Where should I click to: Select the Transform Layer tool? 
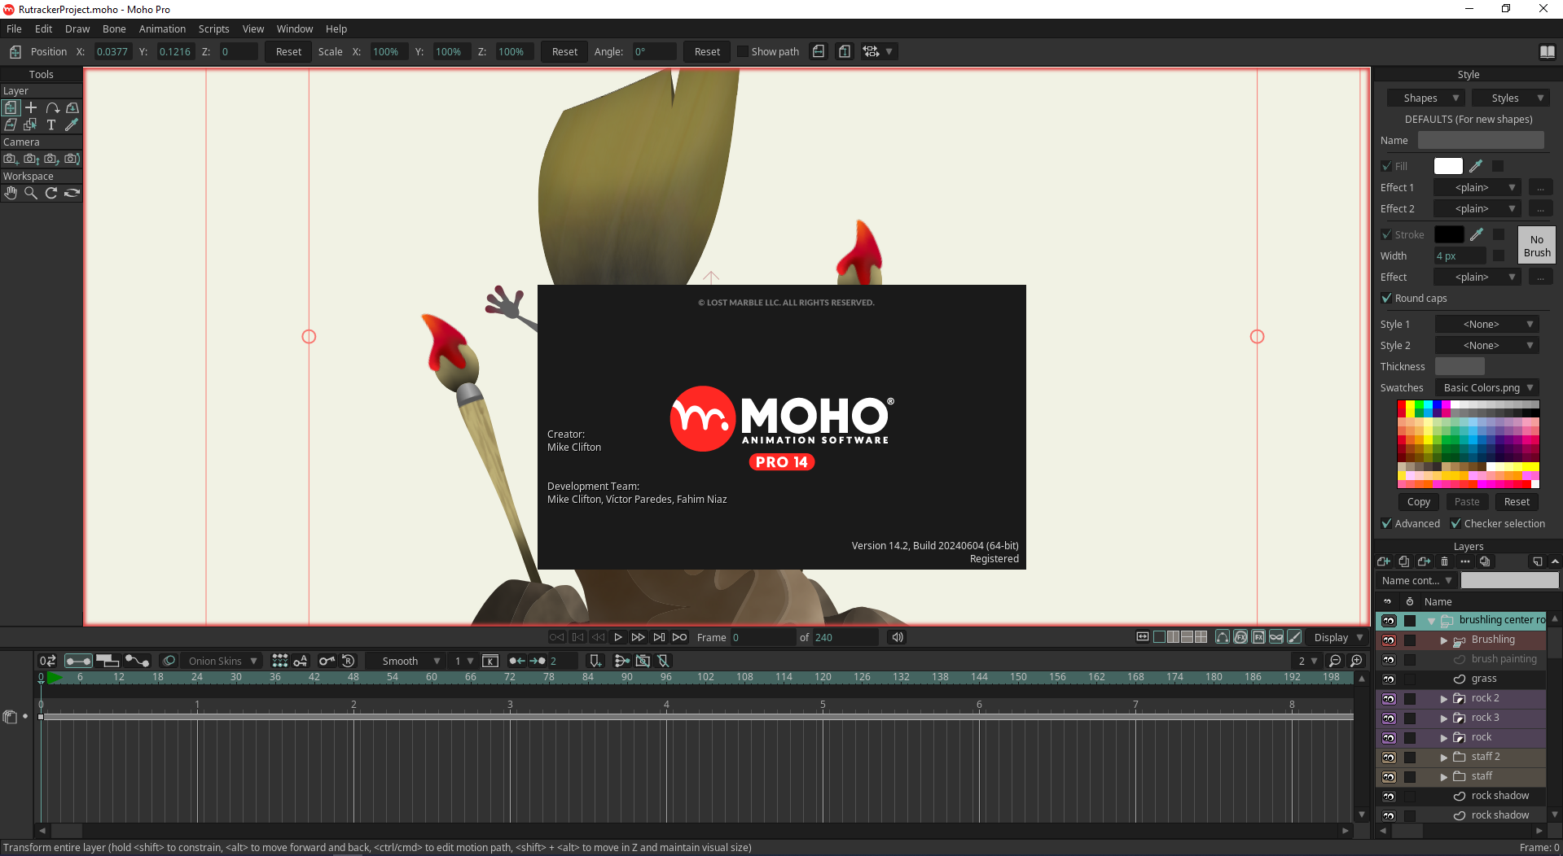tap(11, 107)
